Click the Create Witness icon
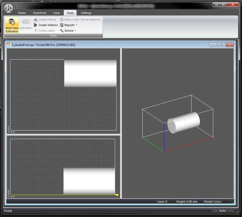This screenshot has height=217, width=242. point(36,25)
